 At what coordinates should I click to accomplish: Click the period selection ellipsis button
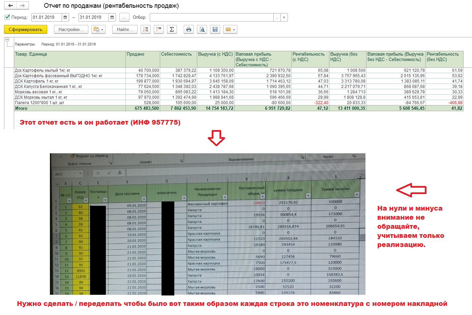(x=124, y=17)
